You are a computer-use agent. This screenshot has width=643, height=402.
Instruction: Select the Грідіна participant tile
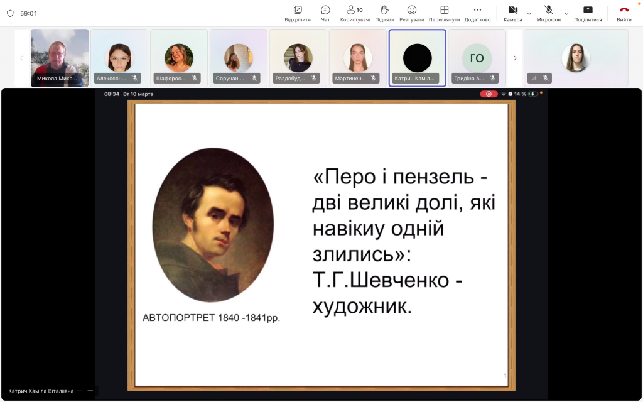click(x=477, y=58)
